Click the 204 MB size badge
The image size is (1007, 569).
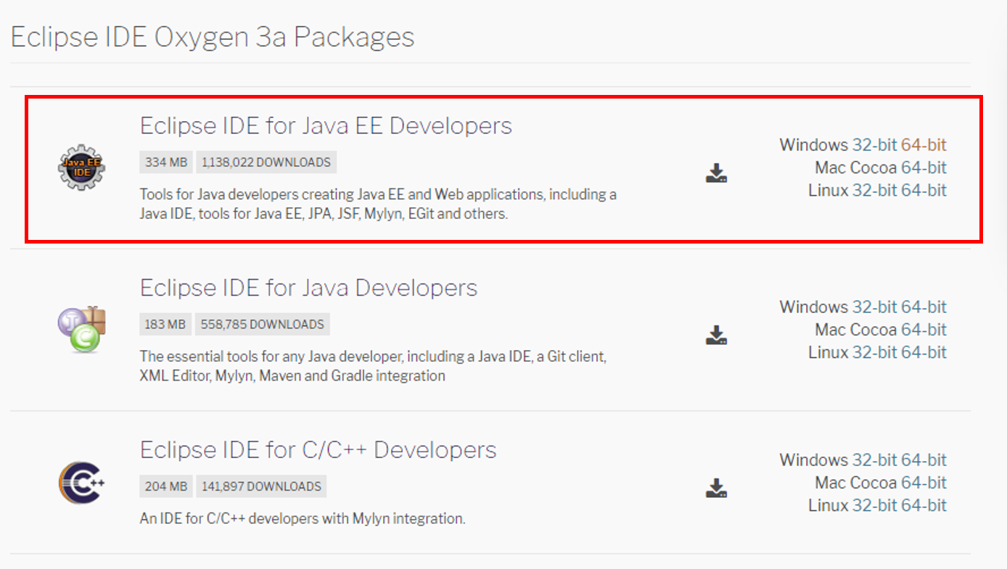pos(166,486)
